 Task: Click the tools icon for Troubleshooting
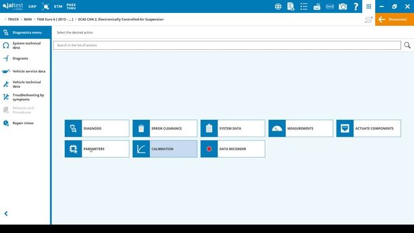6,97
